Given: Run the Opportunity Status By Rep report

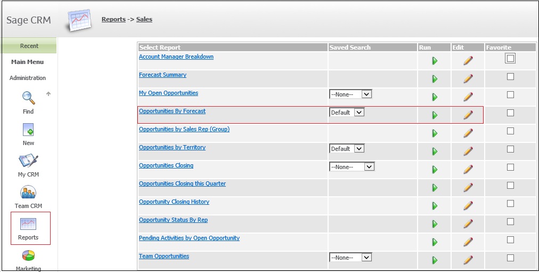Looking at the screenshot, I should (x=435, y=224).
